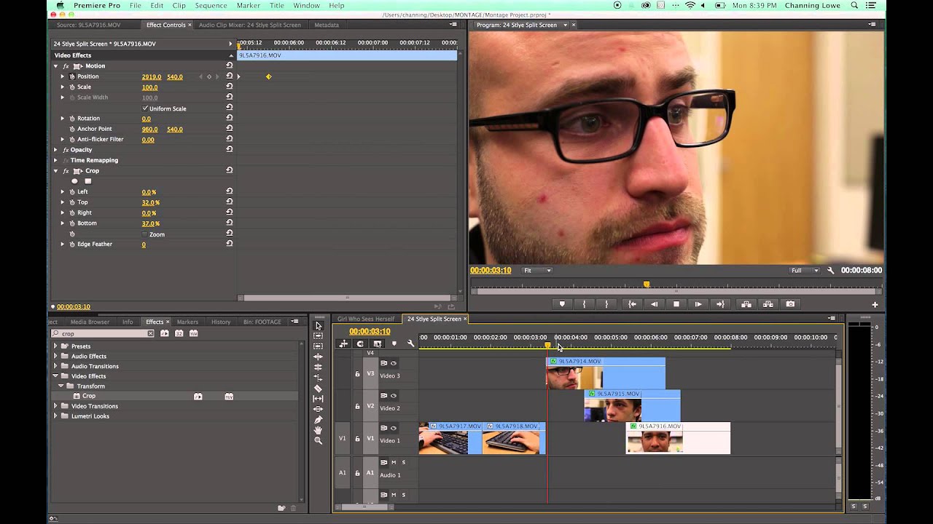Click Mark Out bracket button
933x524 pixels.
click(606, 304)
